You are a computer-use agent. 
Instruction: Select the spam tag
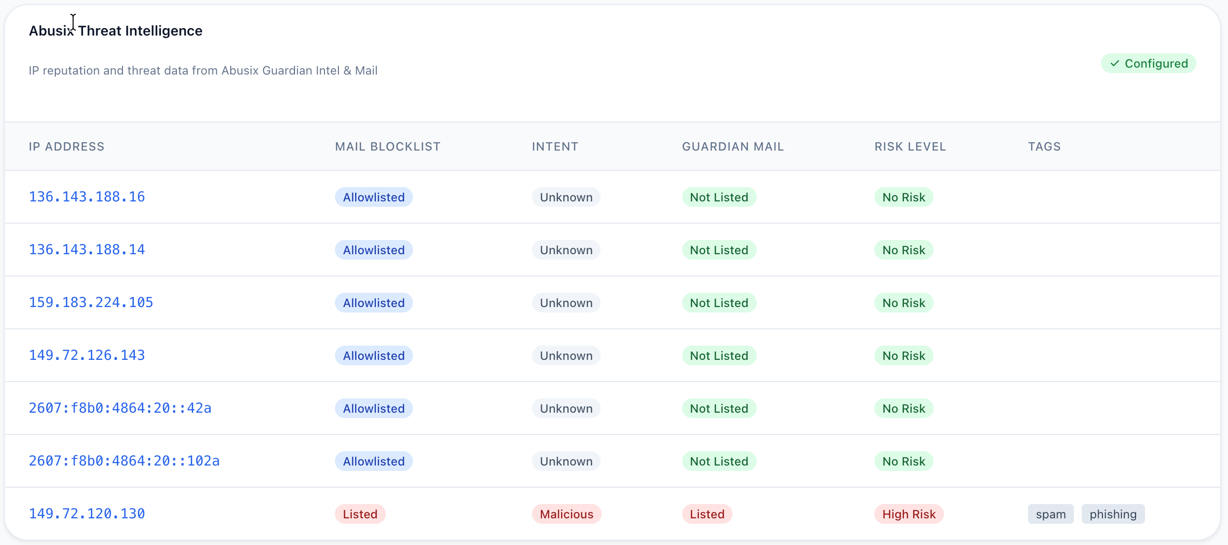click(1050, 513)
